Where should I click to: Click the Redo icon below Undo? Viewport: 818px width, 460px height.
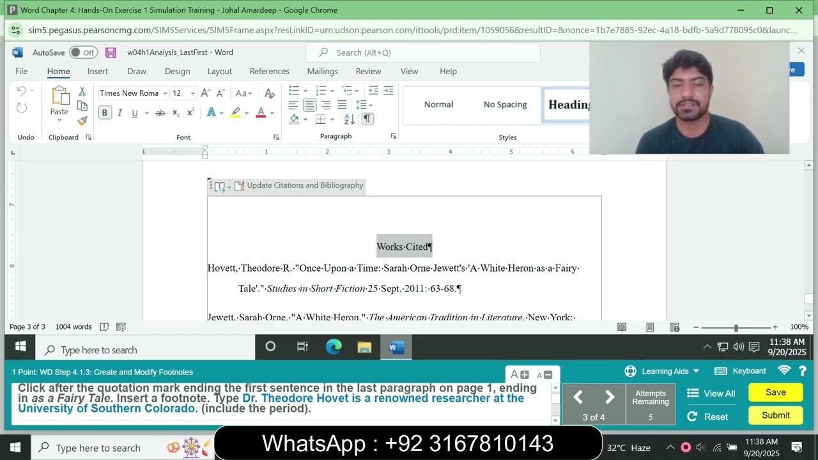point(22,108)
